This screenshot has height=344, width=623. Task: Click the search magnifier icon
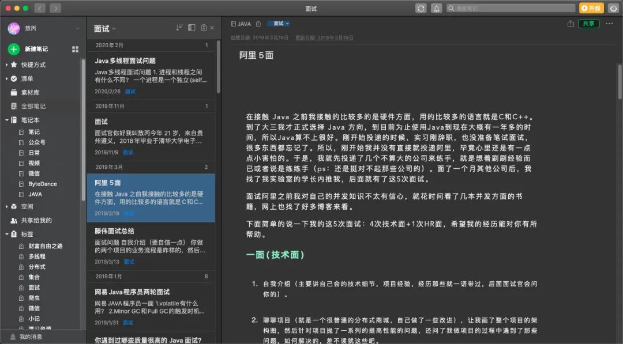pyautogui.click(x=451, y=8)
